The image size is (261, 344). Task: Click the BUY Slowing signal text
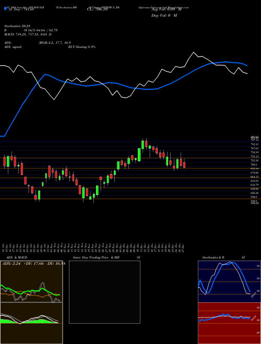point(82,47)
